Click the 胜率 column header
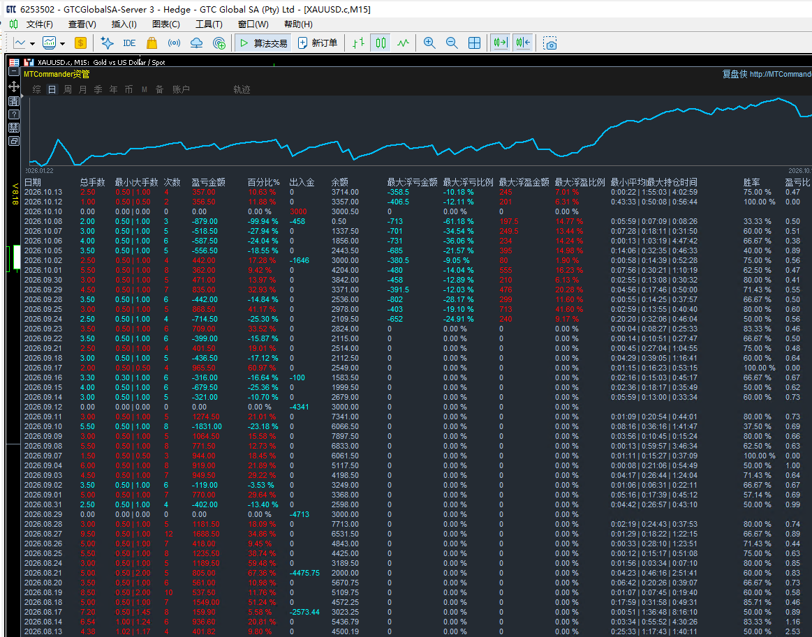Screen dimensions: 812x637 pyautogui.click(x=751, y=182)
